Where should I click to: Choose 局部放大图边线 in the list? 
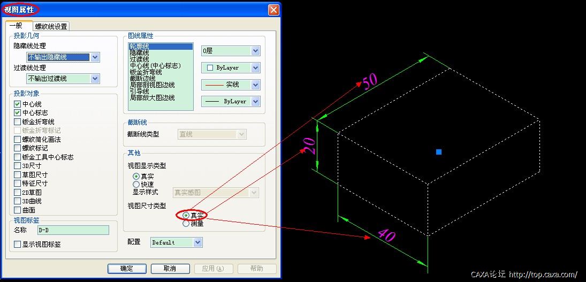(x=152, y=98)
